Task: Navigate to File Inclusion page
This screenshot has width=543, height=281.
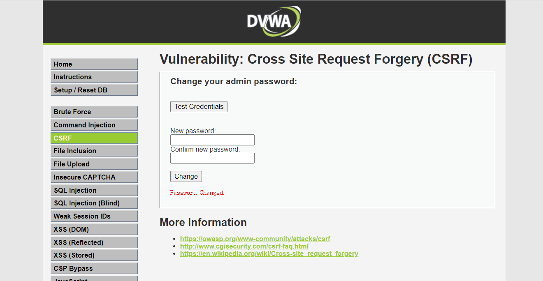Action: [x=94, y=151]
